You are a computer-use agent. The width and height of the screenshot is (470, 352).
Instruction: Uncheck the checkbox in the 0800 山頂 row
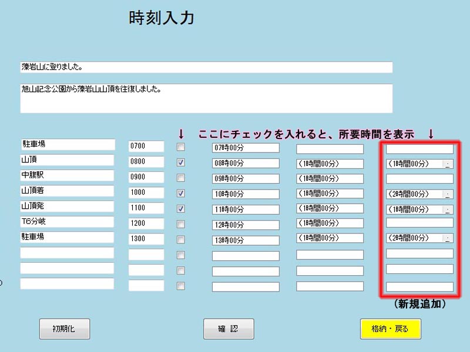click(181, 163)
